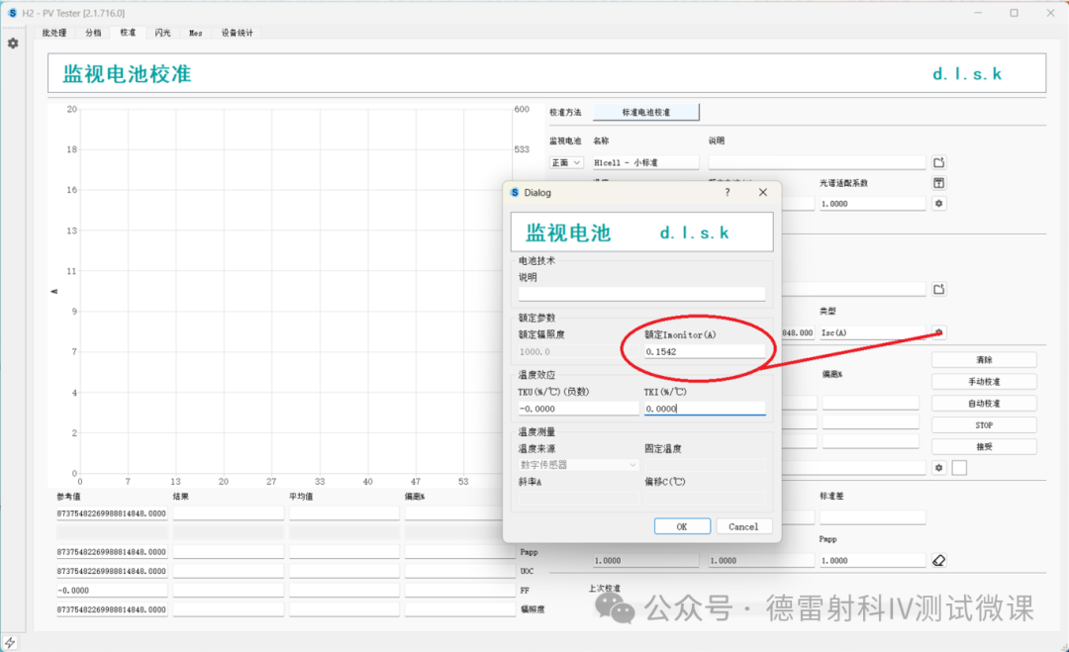Open the 温度来源 dropdown in dialog
This screenshot has height=652, width=1069.
click(x=579, y=464)
